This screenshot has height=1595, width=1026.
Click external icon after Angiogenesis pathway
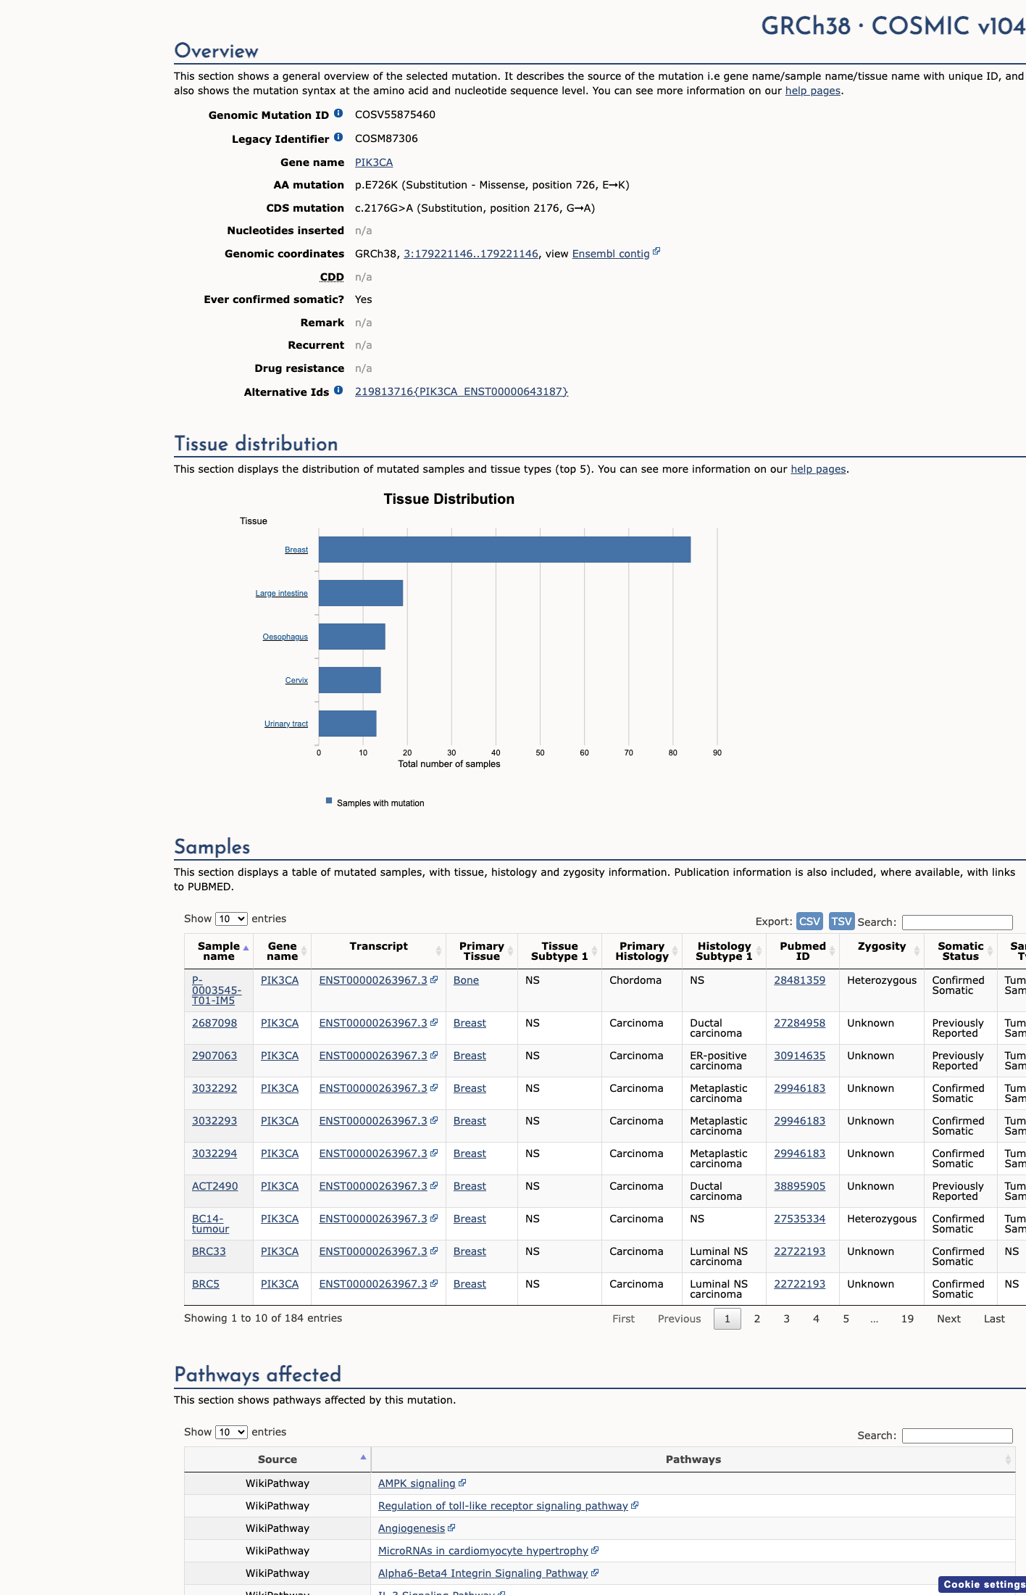point(451,1528)
